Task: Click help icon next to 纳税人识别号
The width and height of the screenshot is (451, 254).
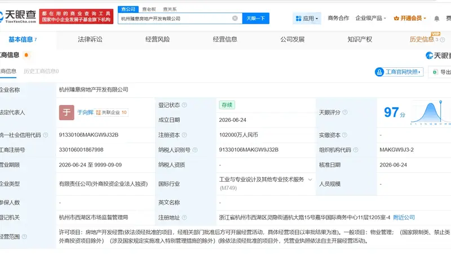Action: click(x=195, y=150)
